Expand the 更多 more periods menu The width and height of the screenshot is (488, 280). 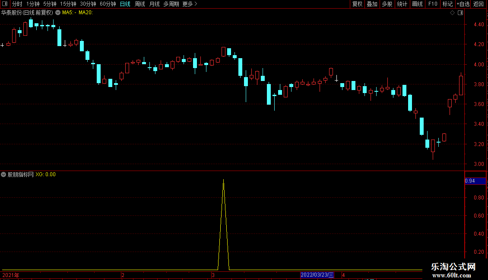click(x=190, y=4)
